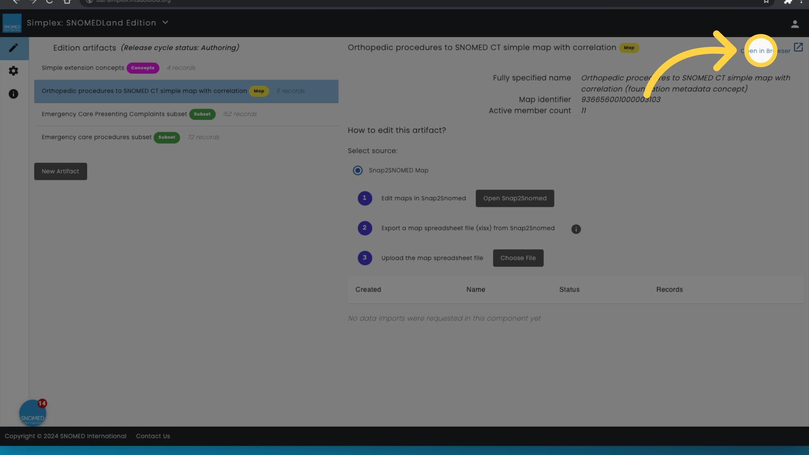Click the Open in Browser link
This screenshot has height=455, width=809.
766,51
